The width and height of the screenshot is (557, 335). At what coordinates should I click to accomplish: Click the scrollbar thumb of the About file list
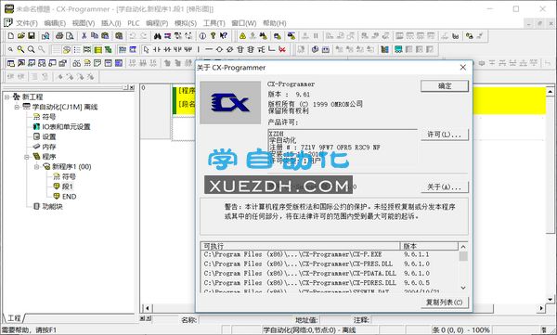click(x=463, y=256)
